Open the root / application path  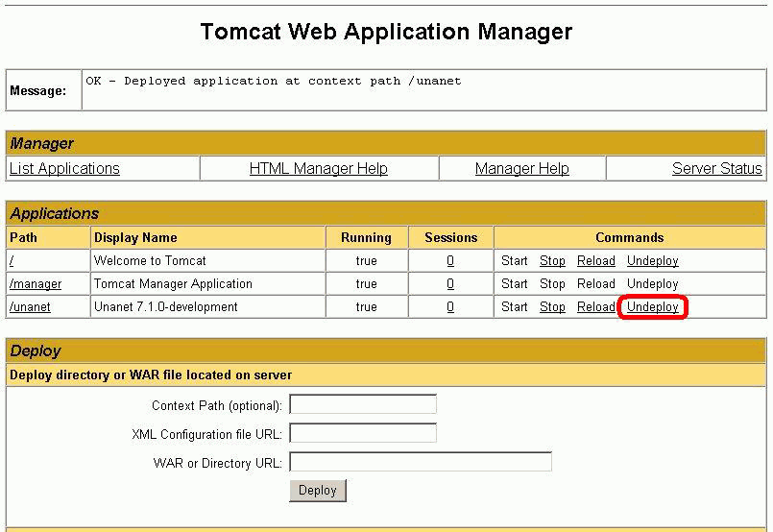(12, 261)
